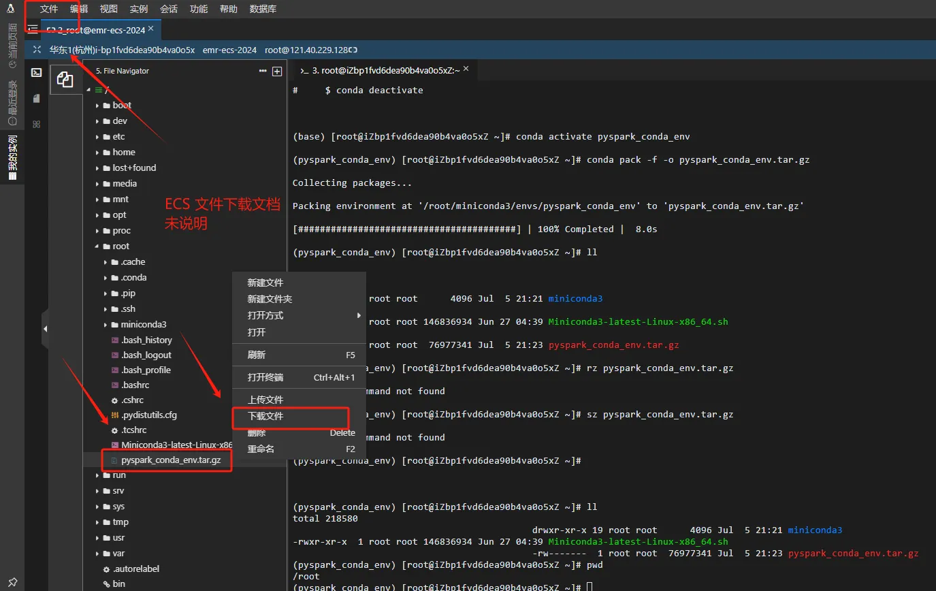
Task: Open the 实例 menu
Action: tap(139, 9)
